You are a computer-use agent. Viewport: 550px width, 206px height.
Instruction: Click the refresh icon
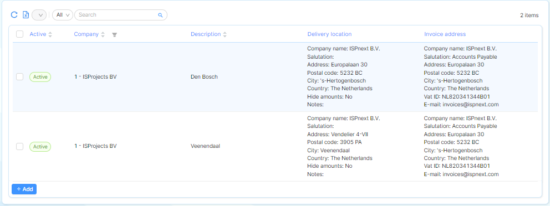[14, 15]
